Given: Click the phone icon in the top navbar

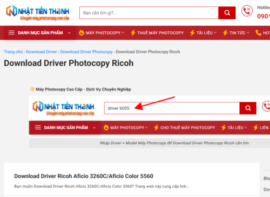Looking at the screenshot, I should click(x=258, y=33).
